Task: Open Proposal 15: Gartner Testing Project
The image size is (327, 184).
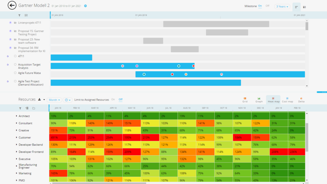Action: (31, 32)
